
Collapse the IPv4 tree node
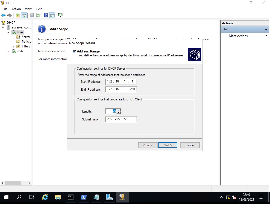coord(8,32)
